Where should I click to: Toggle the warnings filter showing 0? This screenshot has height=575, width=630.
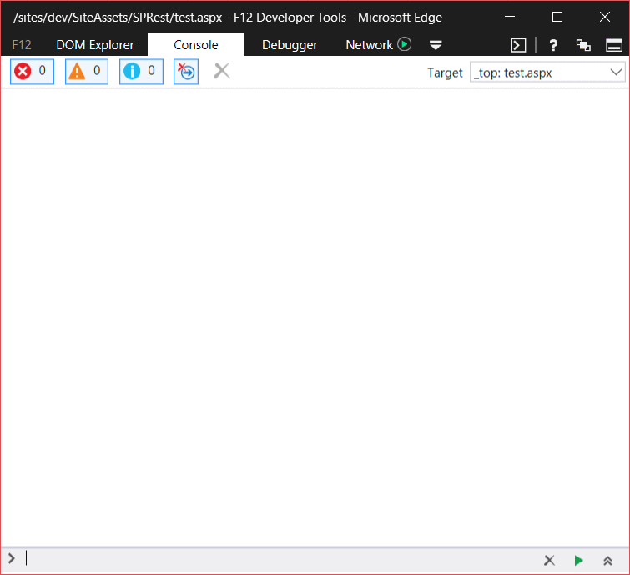click(x=87, y=72)
